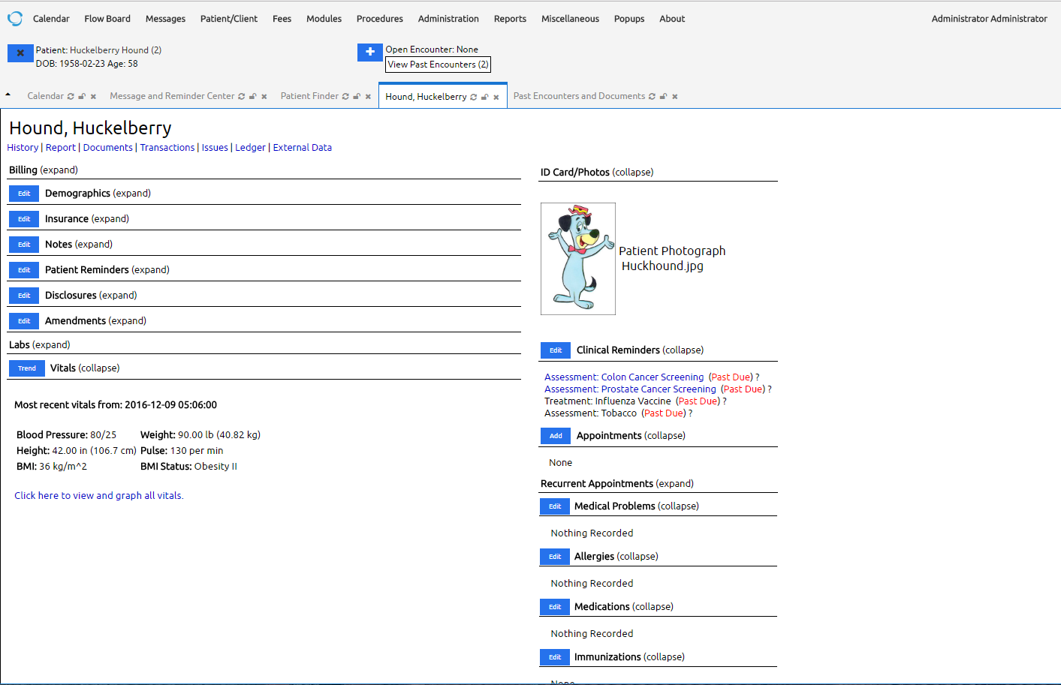1061x685 pixels.
Task: Click the plus icon to create new encounter
Action: (369, 53)
